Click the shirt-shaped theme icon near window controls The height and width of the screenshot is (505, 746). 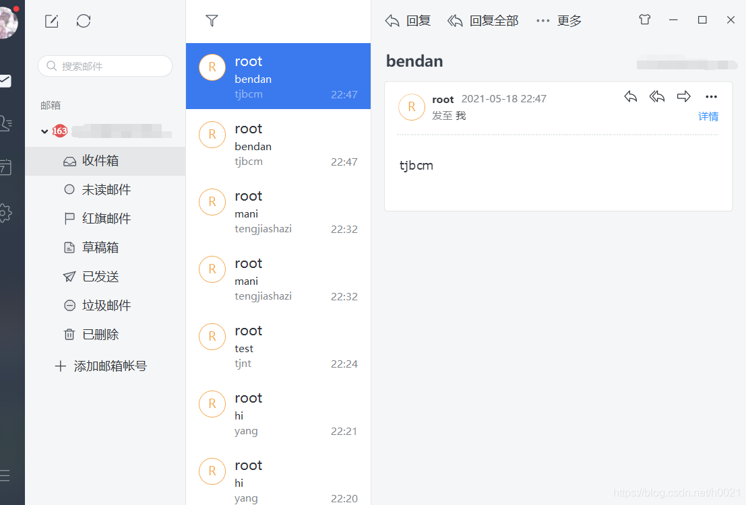click(x=644, y=20)
